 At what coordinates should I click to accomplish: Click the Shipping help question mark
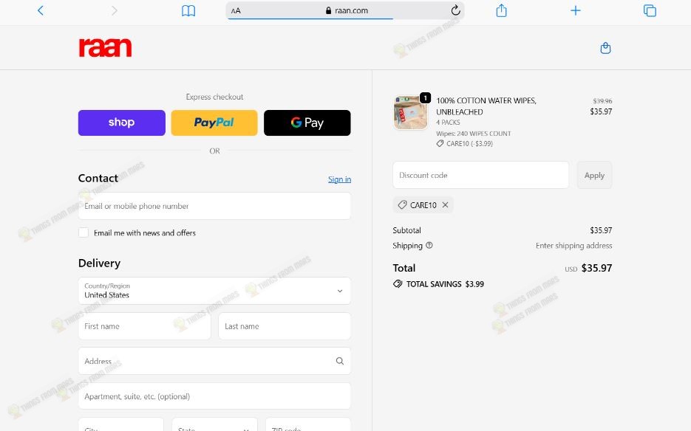(429, 245)
